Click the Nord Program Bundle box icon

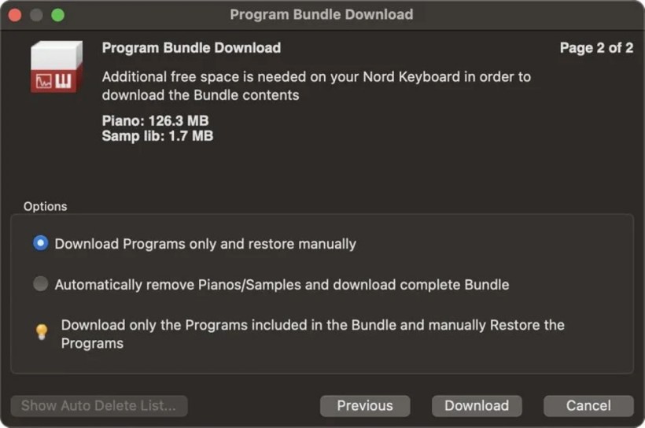coord(57,66)
